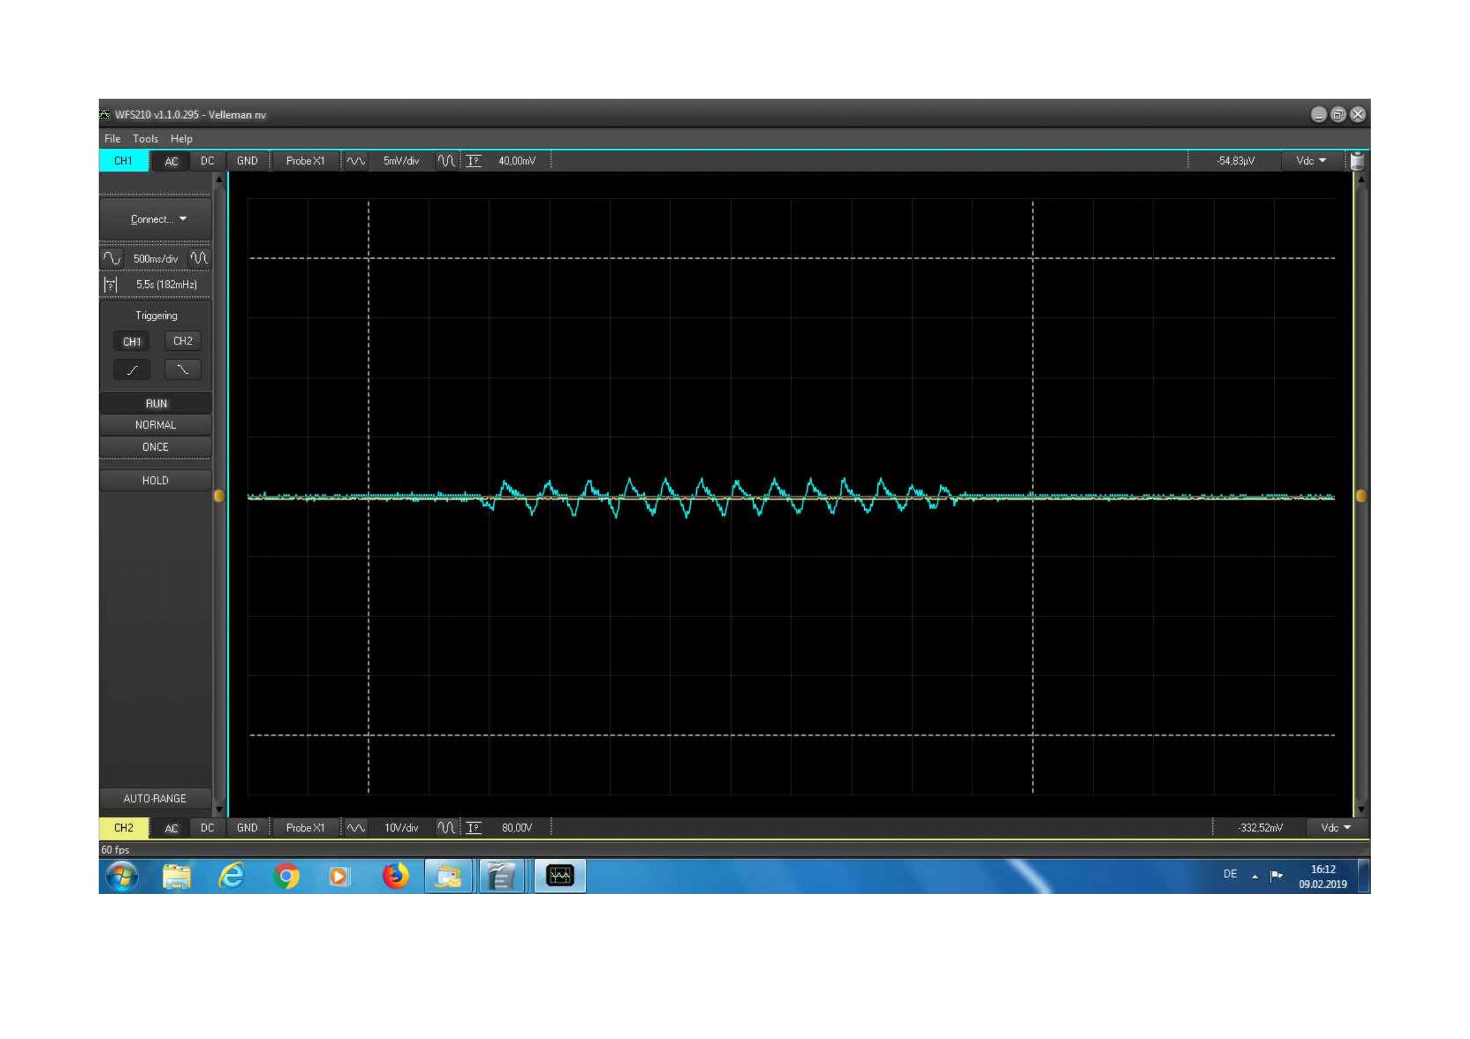Screen dimensions: 1470x1039
Task: Toggle CH2 channel on/off button
Action: tap(123, 828)
